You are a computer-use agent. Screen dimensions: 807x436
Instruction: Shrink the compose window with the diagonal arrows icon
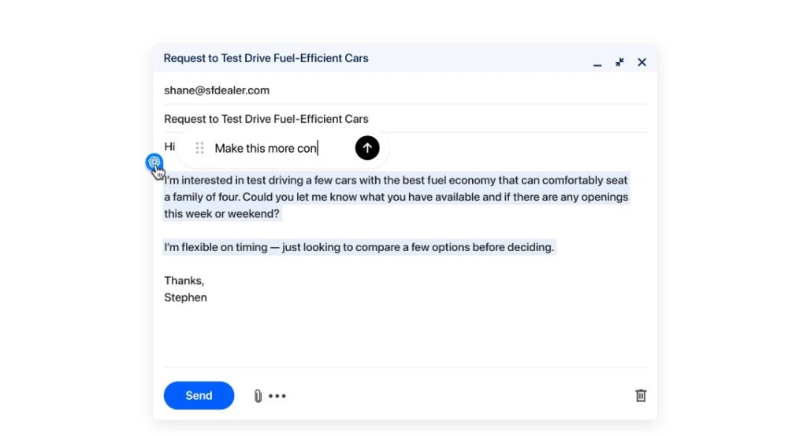pyautogui.click(x=619, y=62)
